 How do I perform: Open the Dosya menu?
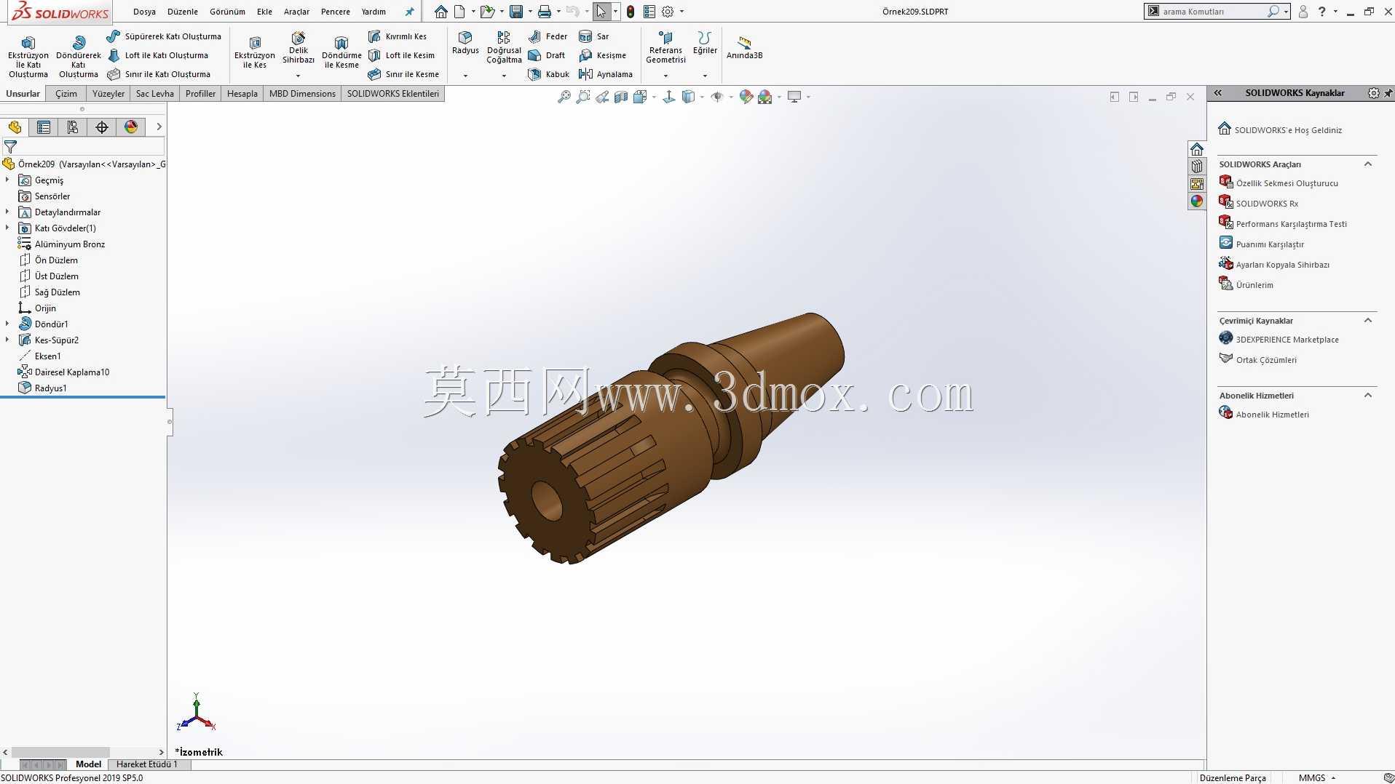pos(144,12)
